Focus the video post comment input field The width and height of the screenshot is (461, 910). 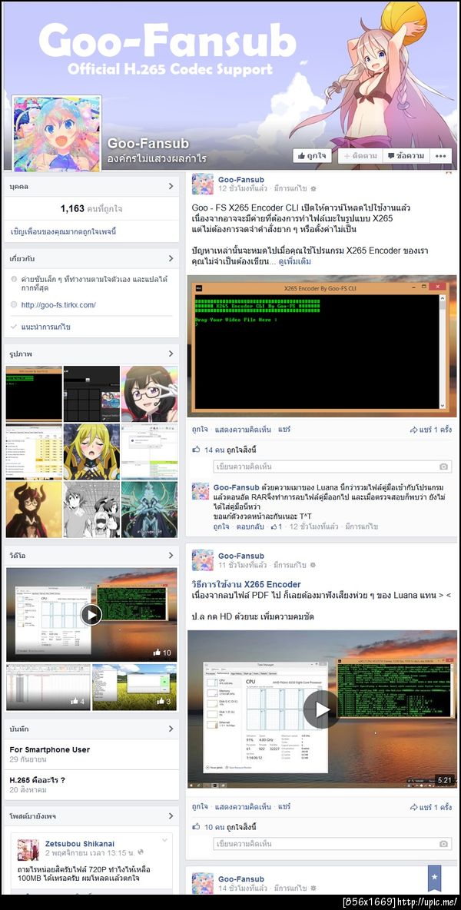[332, 844]
